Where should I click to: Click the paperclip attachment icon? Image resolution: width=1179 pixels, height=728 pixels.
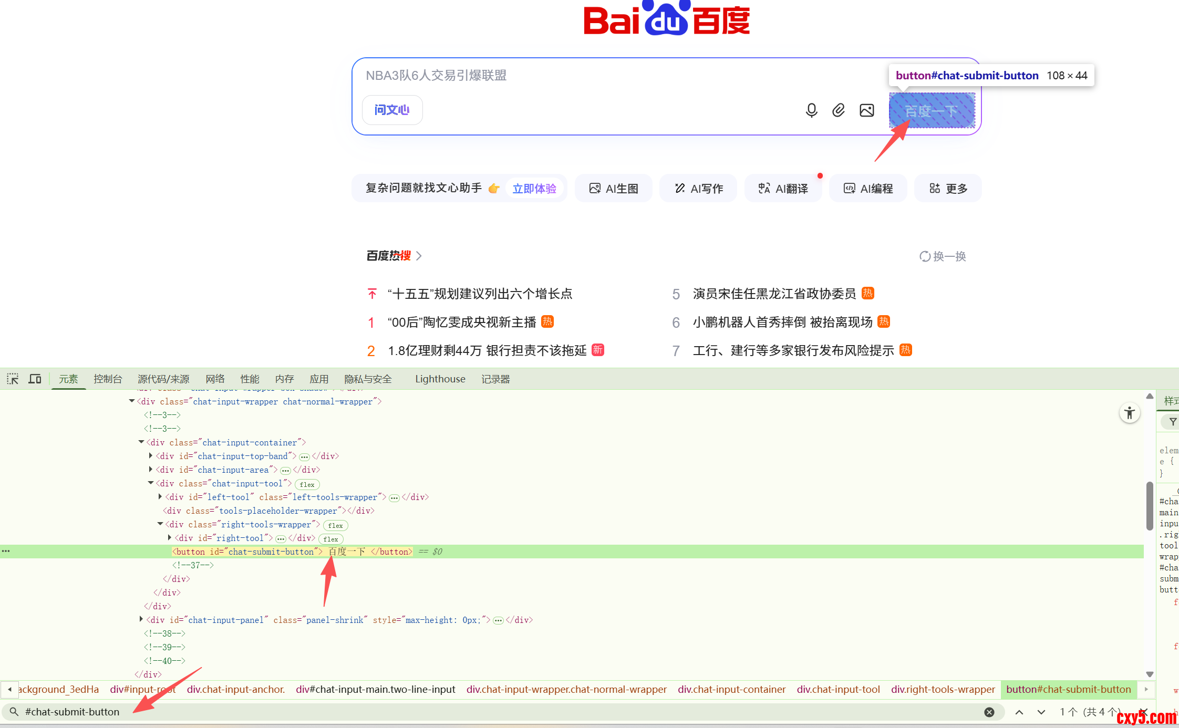tap(839, 110)
